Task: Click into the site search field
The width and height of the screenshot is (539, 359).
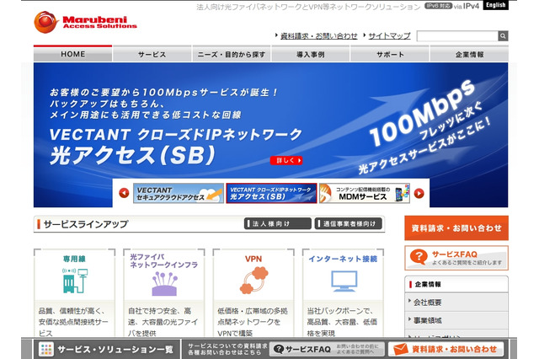Action: [x=457, y=35]
